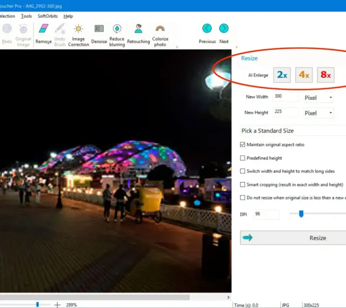This screenshot has width=346, height=308.
Task: Open the SoftOrbits menu
Action: click(48, 16)
